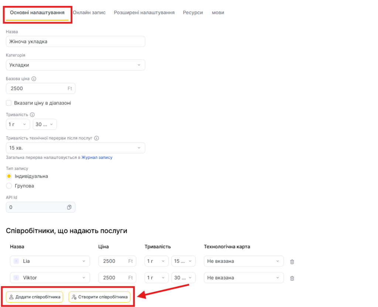Expand the 15 хв. technical break dropdown
The image size is (378, 307).
coord(75,148)
